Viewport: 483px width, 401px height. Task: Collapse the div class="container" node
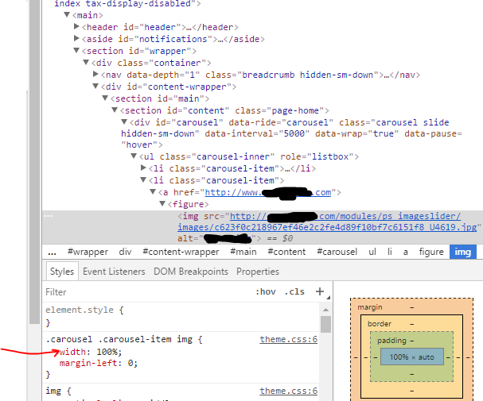click(86, 62)
